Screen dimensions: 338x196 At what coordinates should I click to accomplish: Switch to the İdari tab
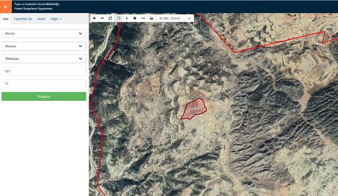5,19
